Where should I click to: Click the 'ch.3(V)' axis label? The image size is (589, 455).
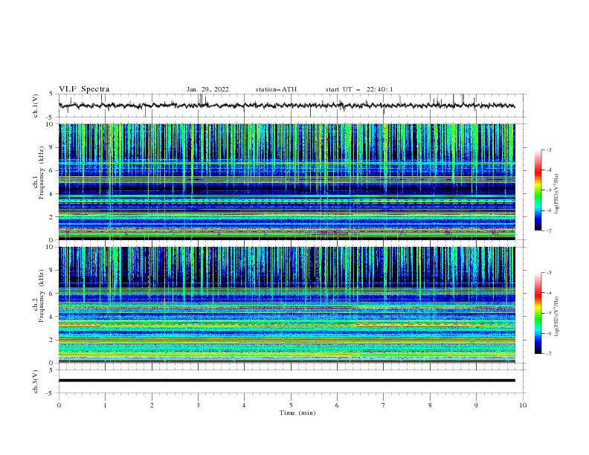[36, 381]
